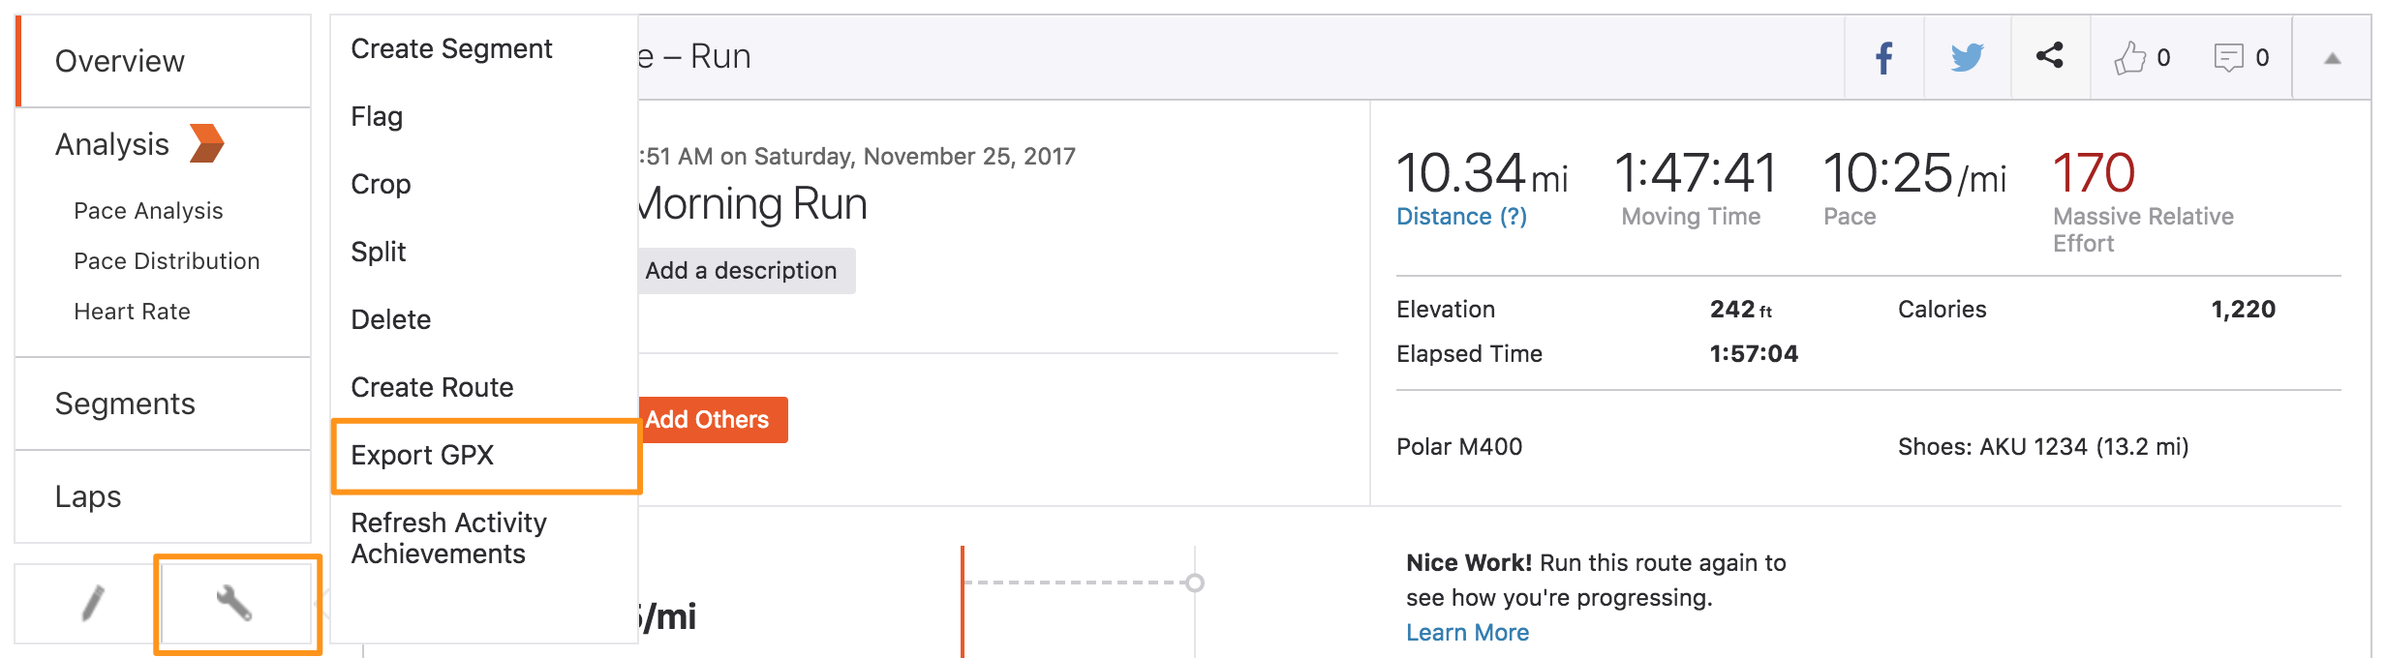The height and width of the screenshot is (658, 2386).
Task: Go to Pace Distribution analysis
Action: [167, 261]
